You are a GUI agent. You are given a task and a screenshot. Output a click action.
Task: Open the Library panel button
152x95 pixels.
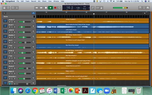[4, 8]
